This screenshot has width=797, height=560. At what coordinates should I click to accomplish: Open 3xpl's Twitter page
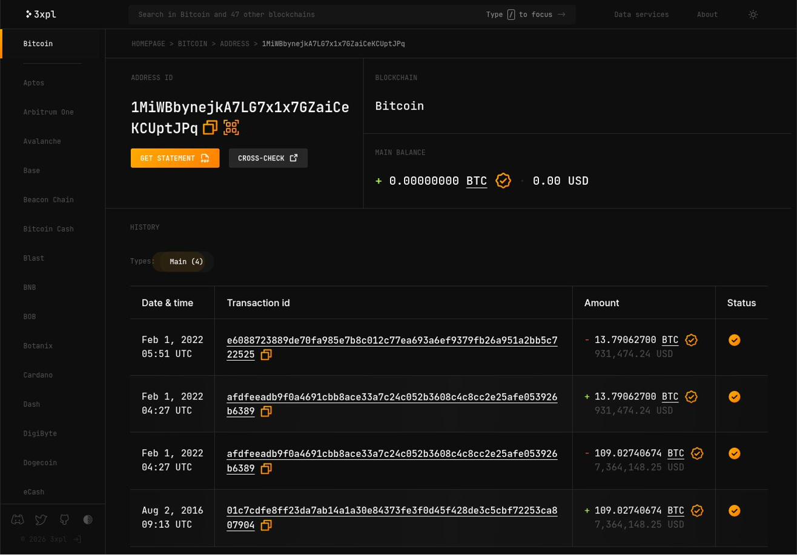coord(41,519)
